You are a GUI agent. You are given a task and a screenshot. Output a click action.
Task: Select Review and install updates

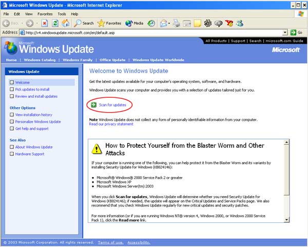(x=36, y=96)
